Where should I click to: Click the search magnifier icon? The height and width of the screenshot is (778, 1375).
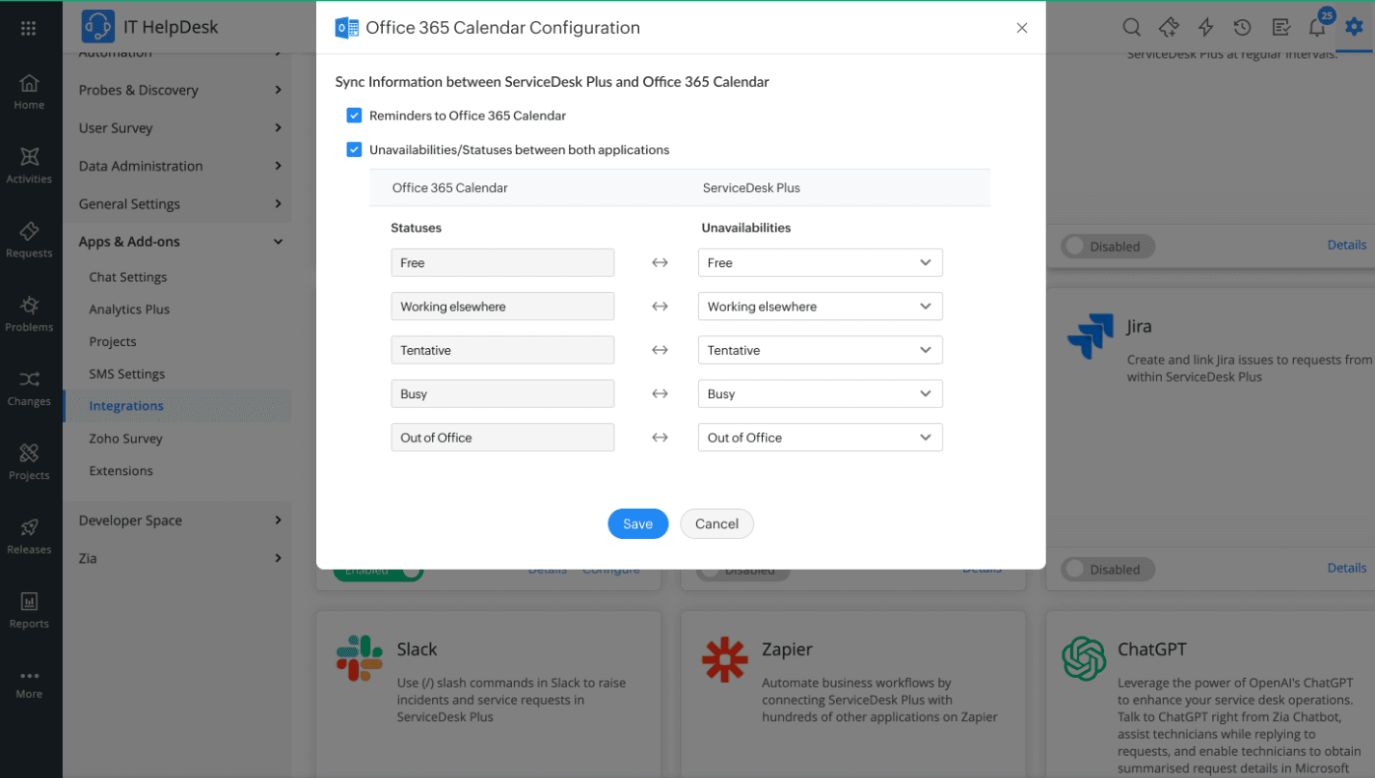(1132, 28)
